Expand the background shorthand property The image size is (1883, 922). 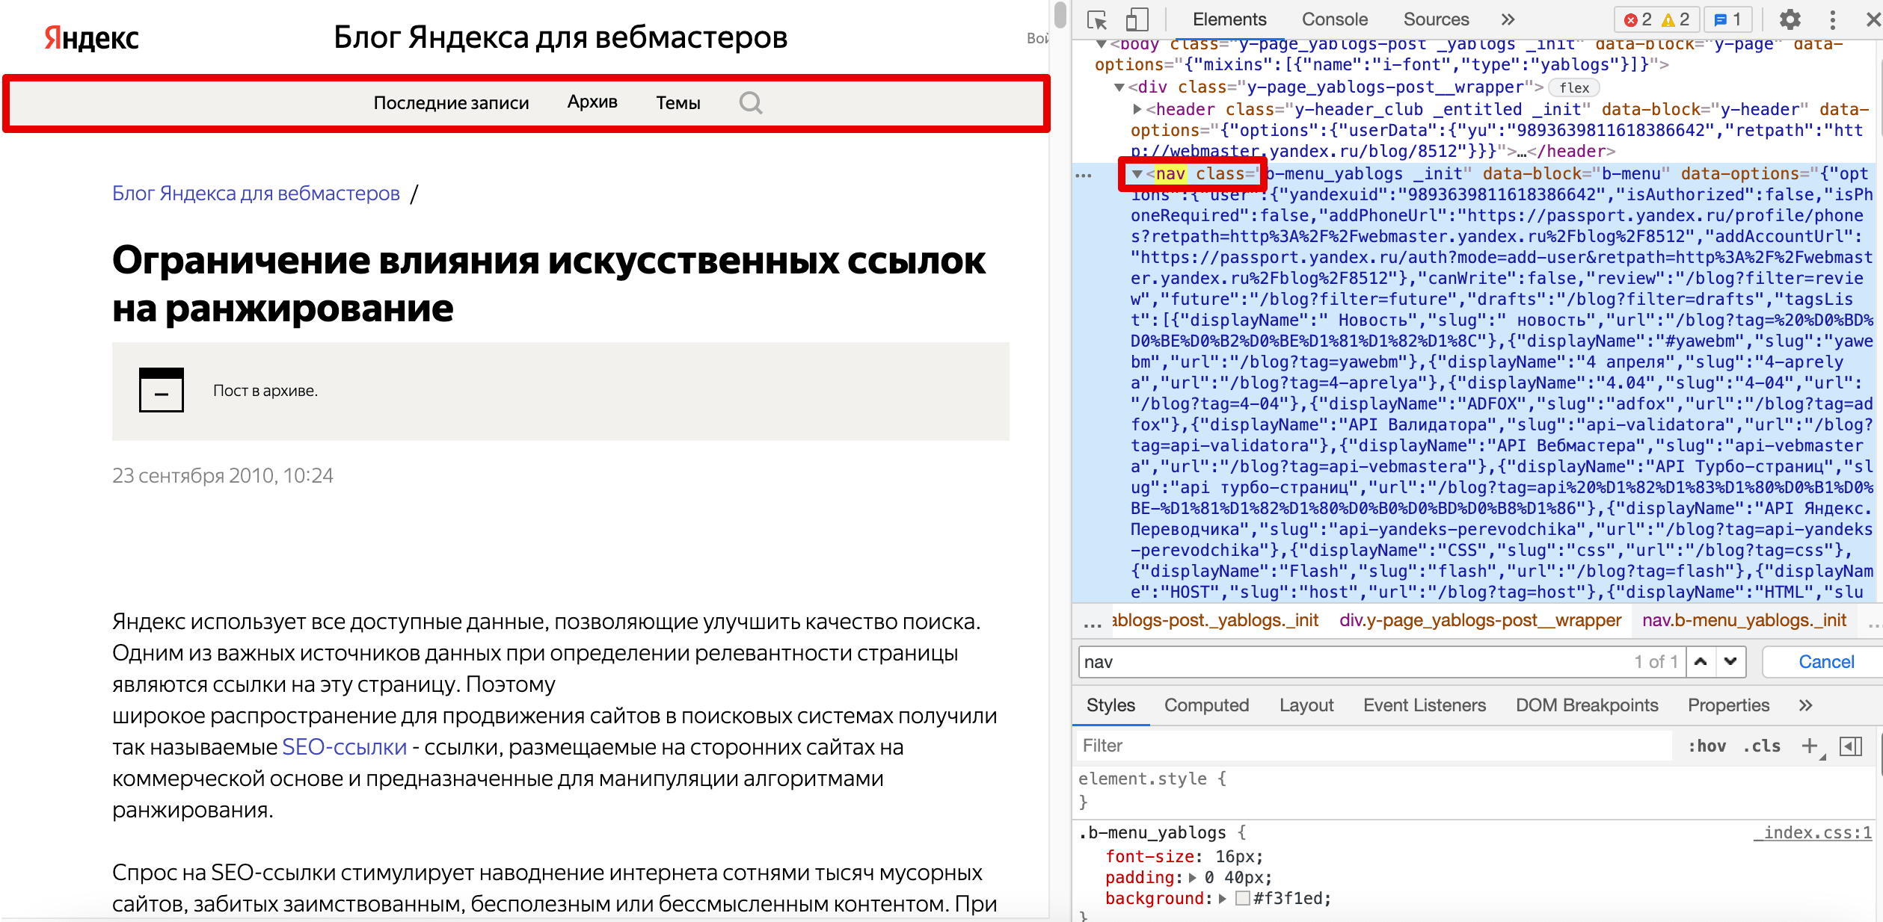click(1223, 898)
